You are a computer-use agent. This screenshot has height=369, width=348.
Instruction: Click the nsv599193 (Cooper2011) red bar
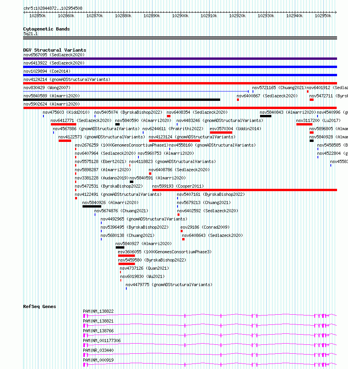(245, 190)
